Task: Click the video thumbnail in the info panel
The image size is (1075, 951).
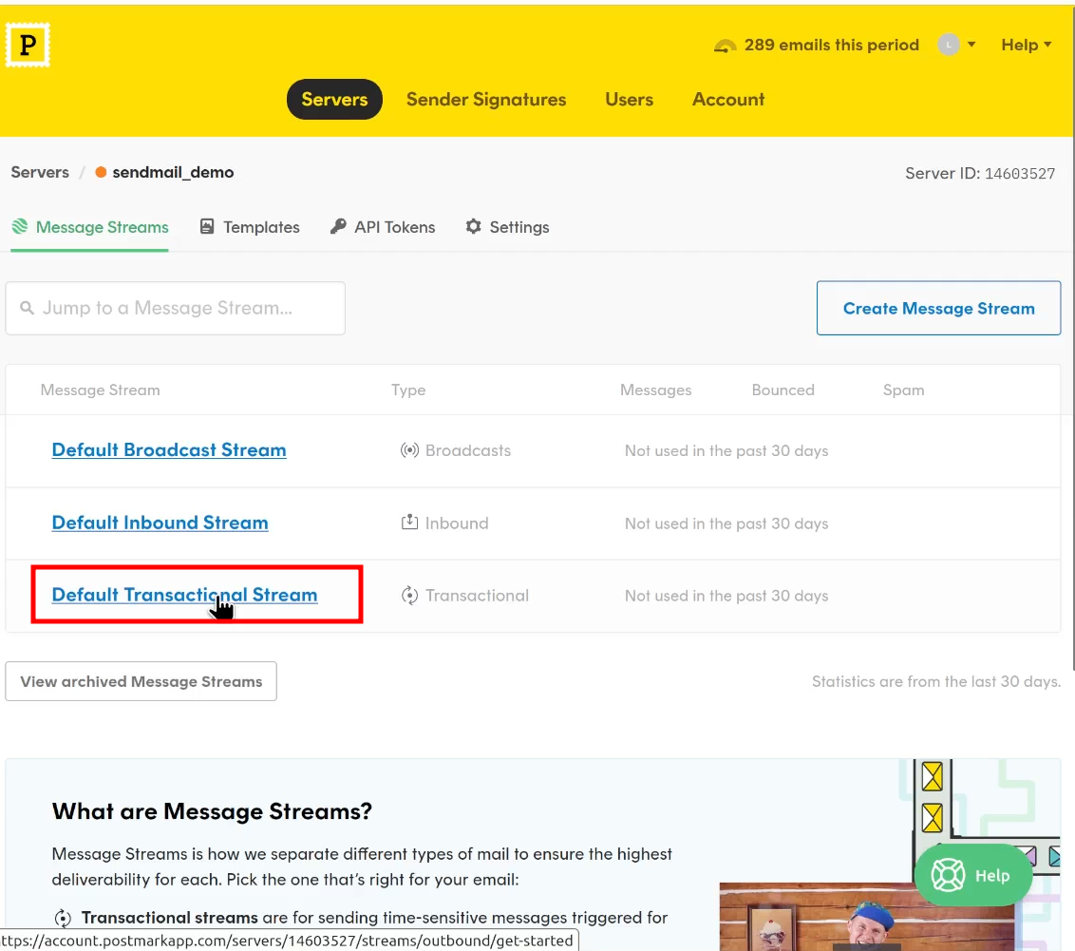Action: pyautogui.click(x=867, y=917)
